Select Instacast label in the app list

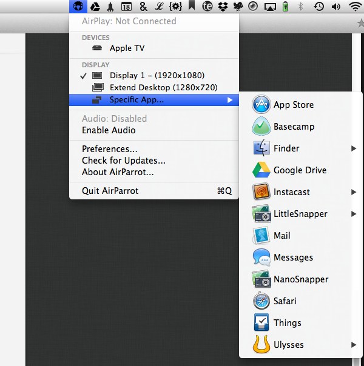(x=292, y=192)
